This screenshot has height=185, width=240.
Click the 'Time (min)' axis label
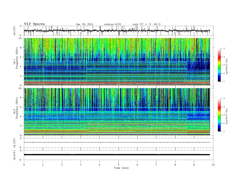click(x=121, y=168)
